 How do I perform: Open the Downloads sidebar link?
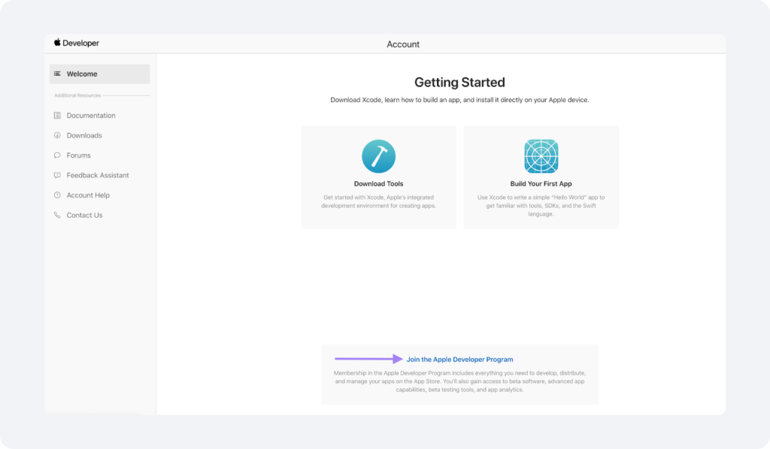pos(84,135)
